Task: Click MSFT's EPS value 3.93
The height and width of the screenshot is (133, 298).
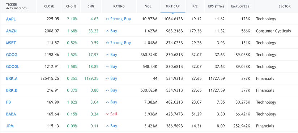Action: (221, 43)
